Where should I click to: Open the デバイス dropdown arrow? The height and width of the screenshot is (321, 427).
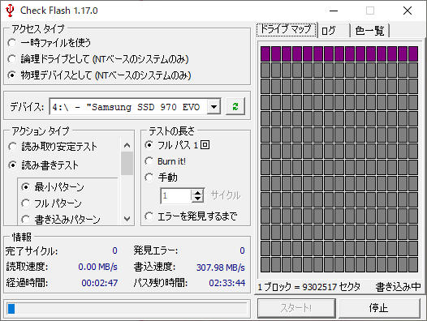(213, 107)
